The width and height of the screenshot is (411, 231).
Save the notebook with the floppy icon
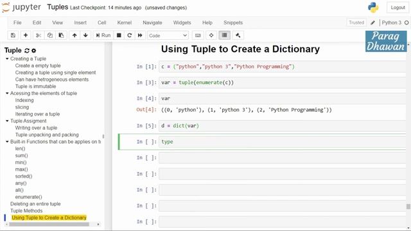[13, 35]
